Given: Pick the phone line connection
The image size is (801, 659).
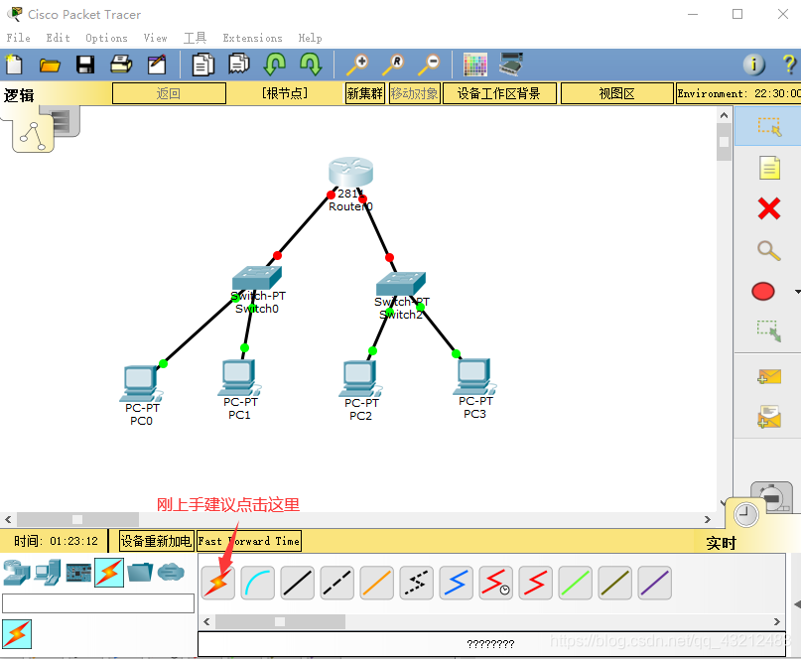Looking at the screenshot, I should tap(416, 583).
